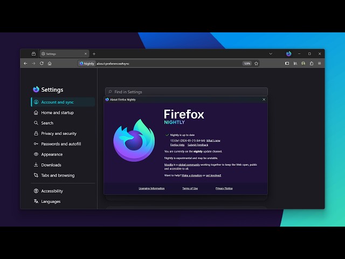Open Privacy and security settings category
The image size is (345, 259).
[63, 133]
